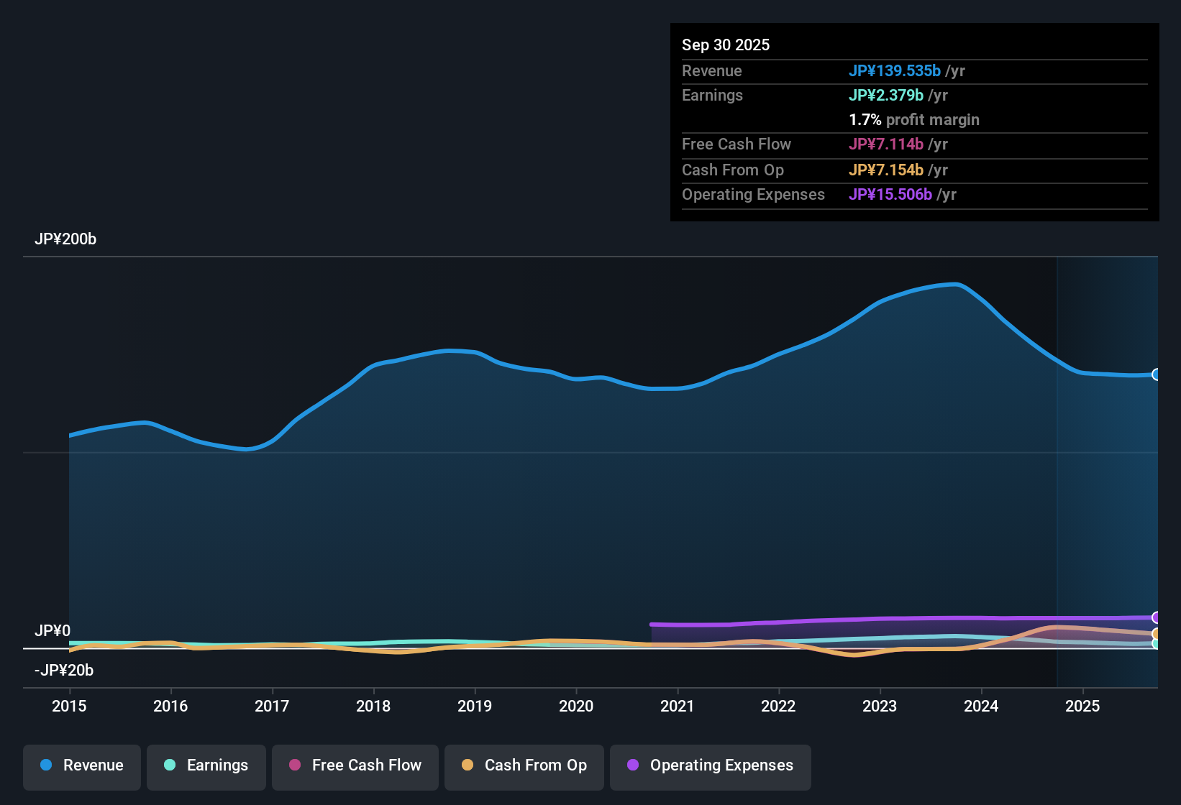Screen dimensions: 1181x805
Task: Toggle the Earnings series off
Action: 206,765
